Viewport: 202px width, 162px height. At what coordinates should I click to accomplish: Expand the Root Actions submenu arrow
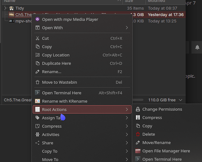(x=127, y=110)
